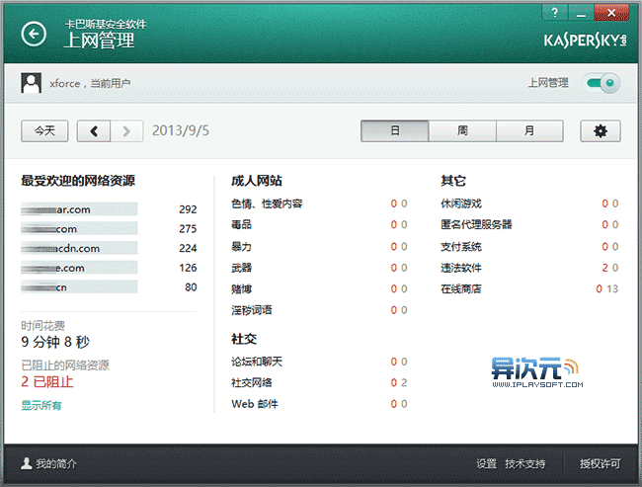The height and width of the screenshot is (487, 642).
Task: Go to next day with right arrow
Action: tap(125, 131)
